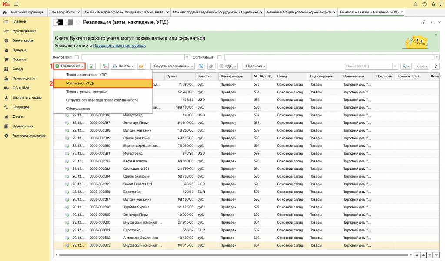Switch to Начало работы tab
This screenshot has width=445, height=261.
pyautogui.click(x=63, y=12)
